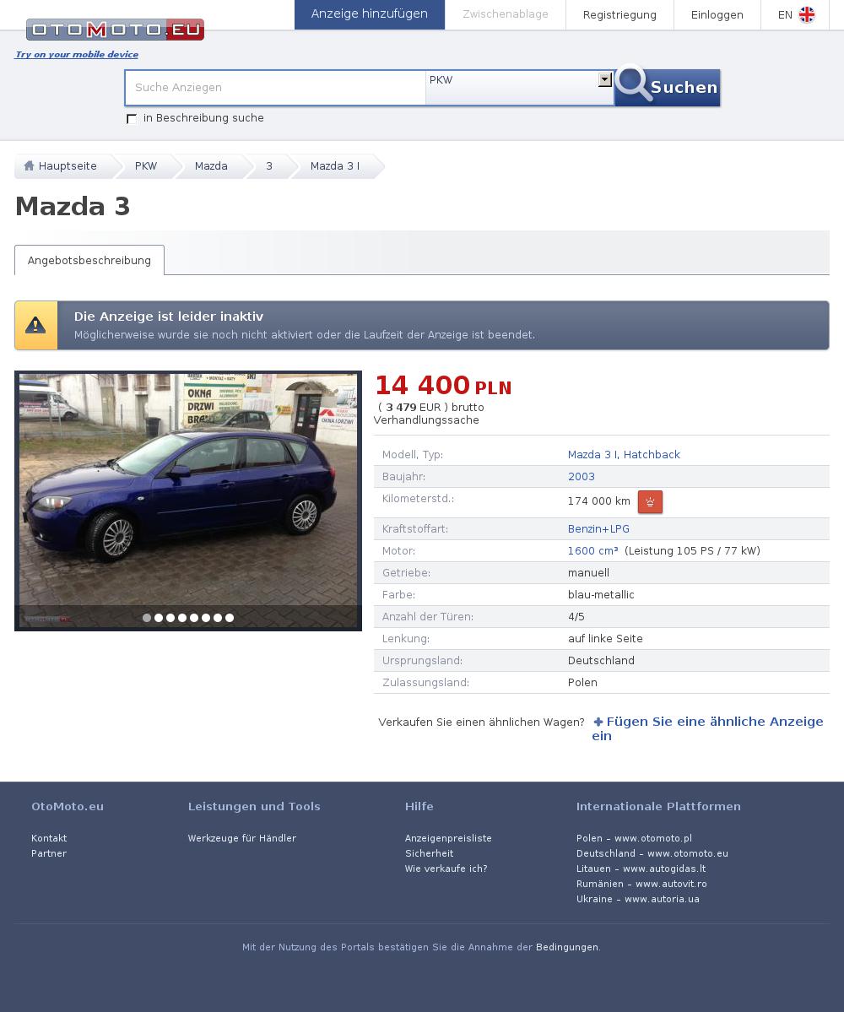This screenshot has height=1012, width=844.
Task: Focus the 'Suche Anziegen' search field
Action: click(x=275, y=87)
